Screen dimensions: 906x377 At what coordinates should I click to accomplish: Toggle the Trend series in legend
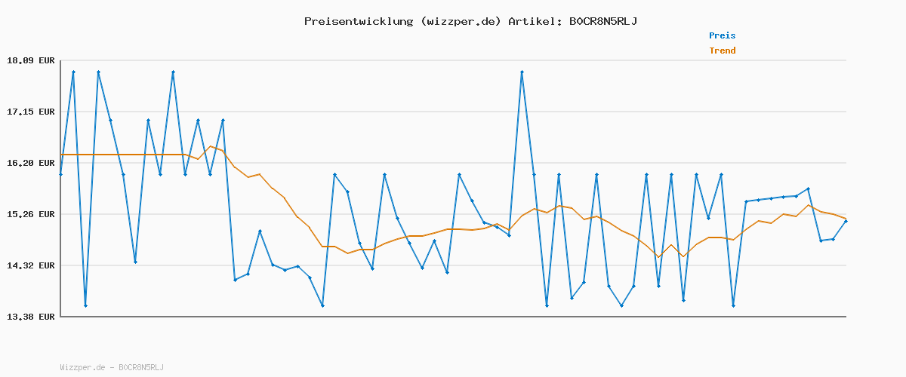722,51
